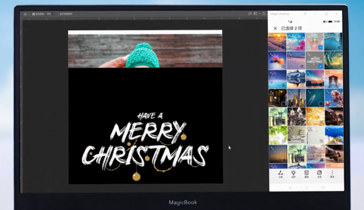Tap the Android home circle navigation button
The height and width of the screenshot is (210, 364).
306,188
